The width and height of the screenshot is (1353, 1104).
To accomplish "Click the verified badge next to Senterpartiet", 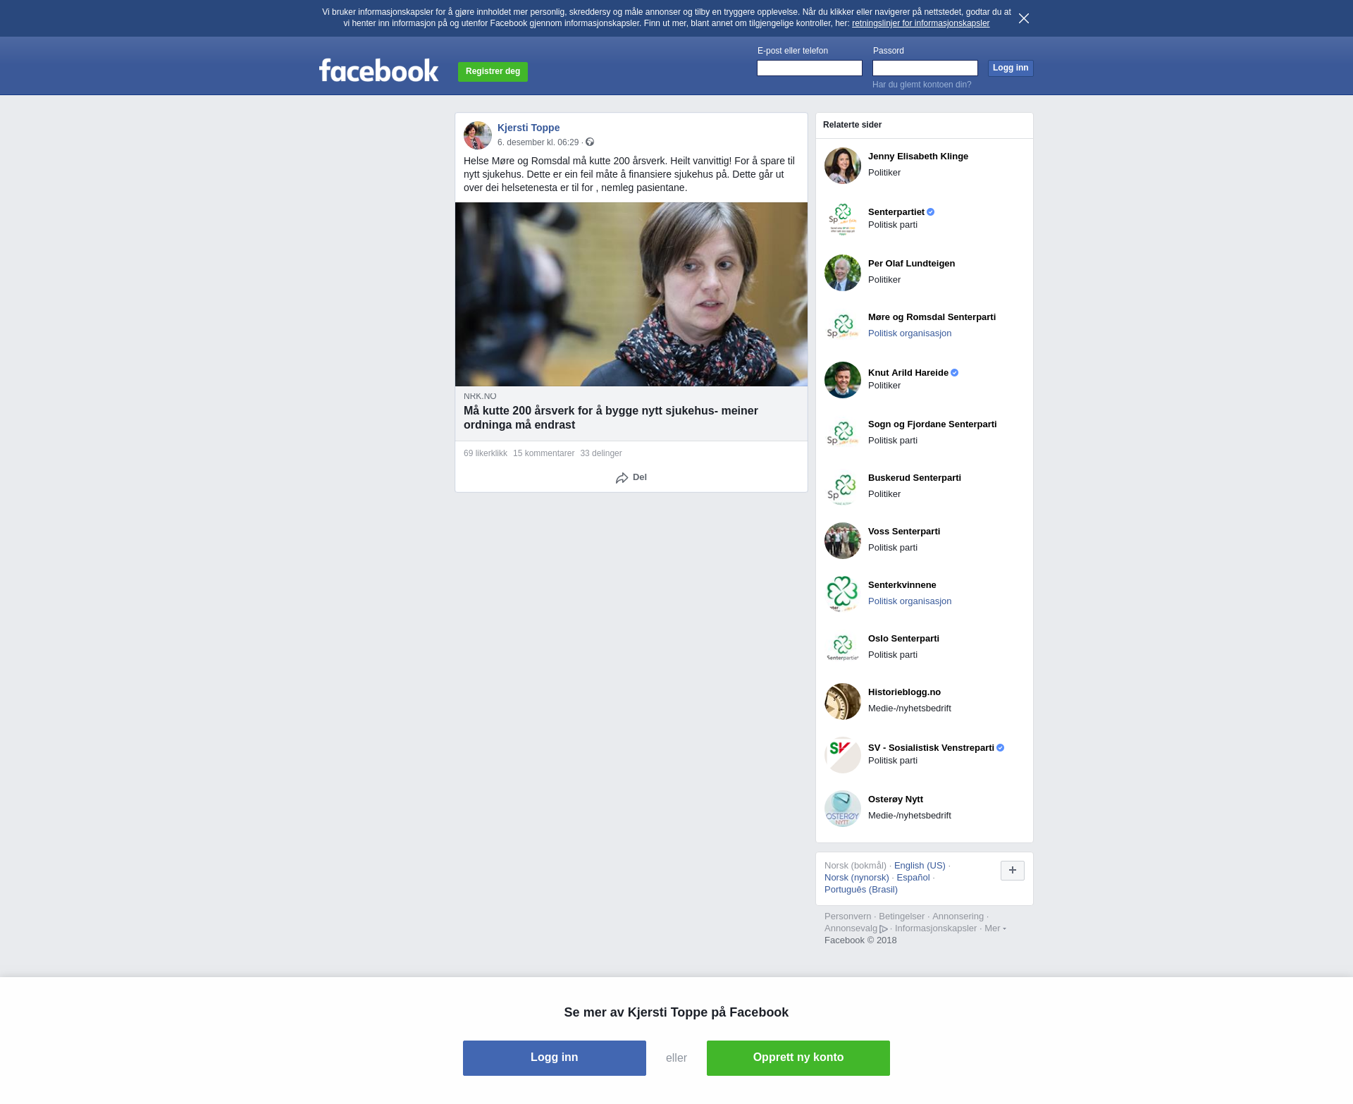I will (x=931, y=212).
